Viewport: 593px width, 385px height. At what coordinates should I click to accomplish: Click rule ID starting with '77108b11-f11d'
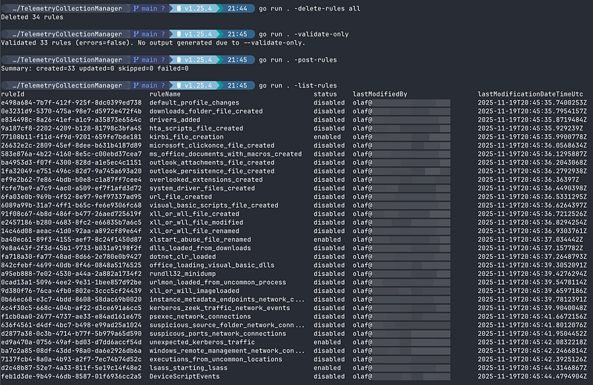(71, 136)
